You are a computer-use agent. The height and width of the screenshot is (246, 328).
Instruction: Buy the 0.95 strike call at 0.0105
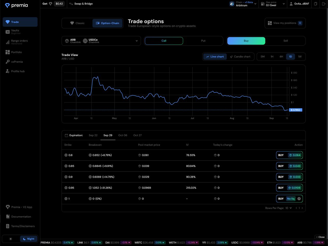289,188
